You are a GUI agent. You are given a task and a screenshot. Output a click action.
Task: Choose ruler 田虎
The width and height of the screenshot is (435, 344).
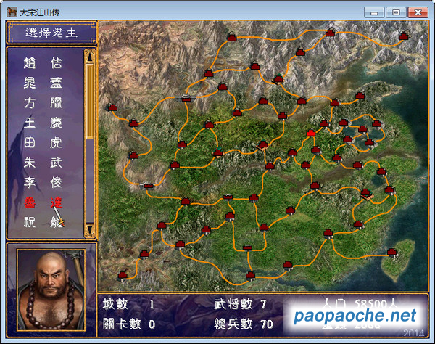[x=43, y=143]
